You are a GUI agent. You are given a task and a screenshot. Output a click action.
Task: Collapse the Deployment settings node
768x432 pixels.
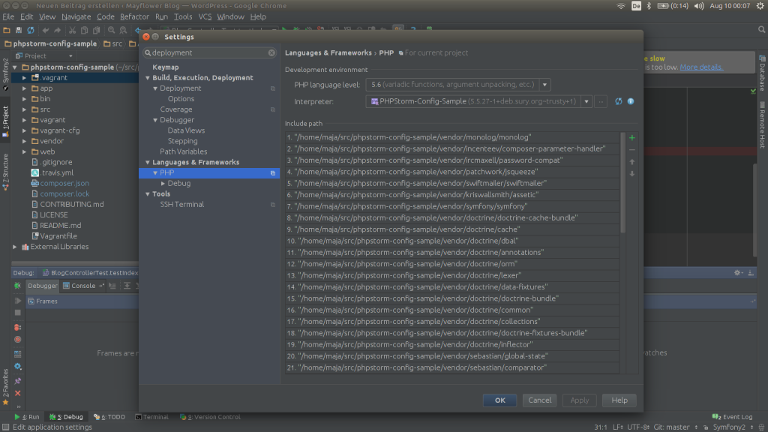point(155,88)
